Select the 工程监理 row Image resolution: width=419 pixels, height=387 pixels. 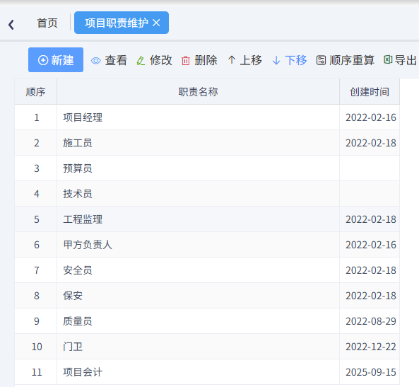(x=207, y=219)
